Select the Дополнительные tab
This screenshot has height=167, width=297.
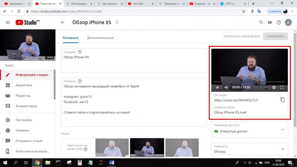click(x=100, y=38)
